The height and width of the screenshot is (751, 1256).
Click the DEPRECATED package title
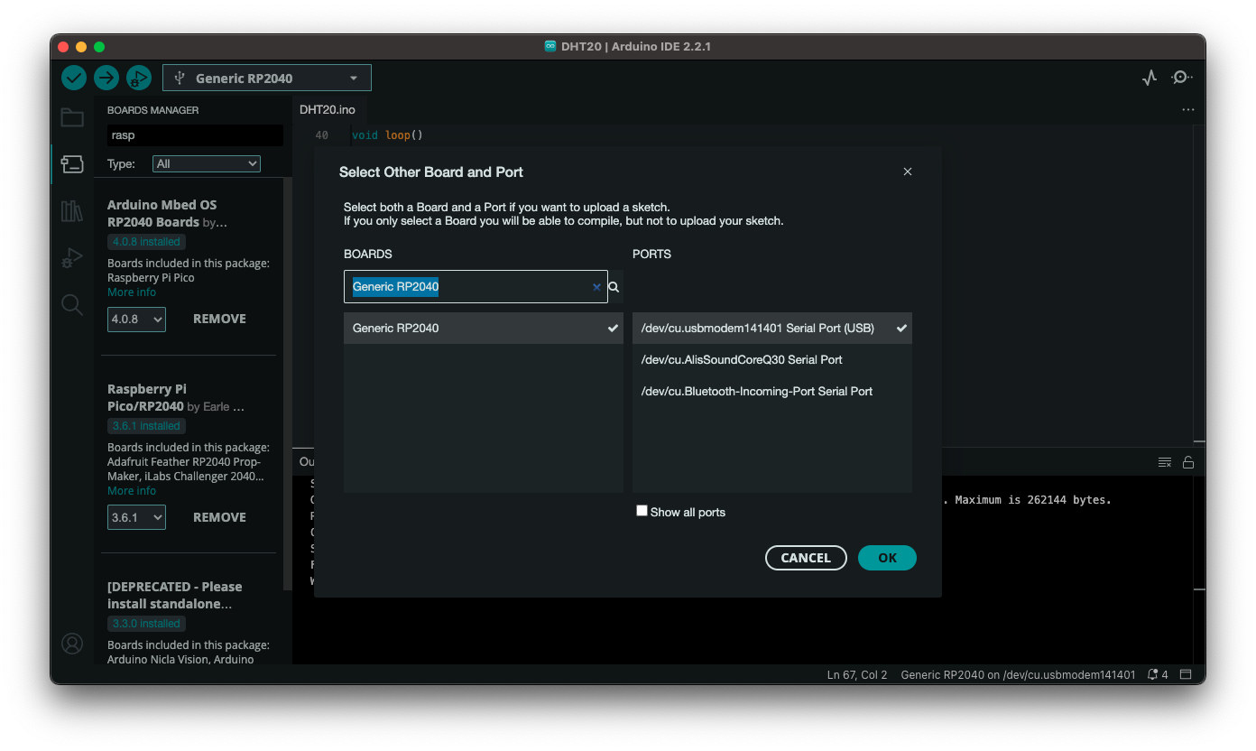(175, 595)
